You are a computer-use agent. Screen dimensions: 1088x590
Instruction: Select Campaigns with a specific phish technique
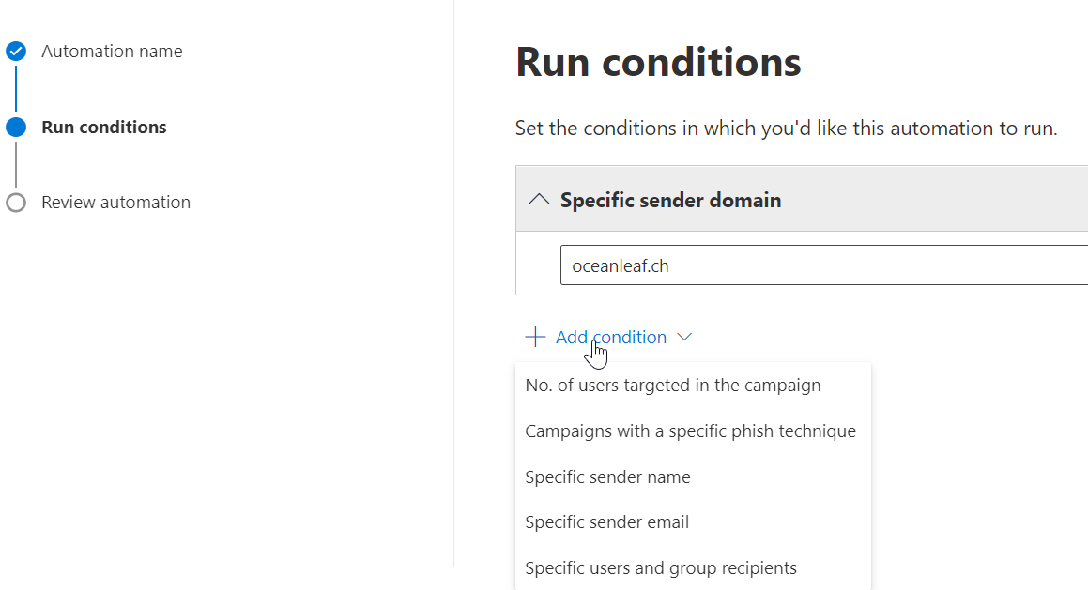tap(690, 431)
